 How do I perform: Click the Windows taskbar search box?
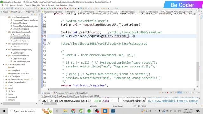[x=31, y=111]
